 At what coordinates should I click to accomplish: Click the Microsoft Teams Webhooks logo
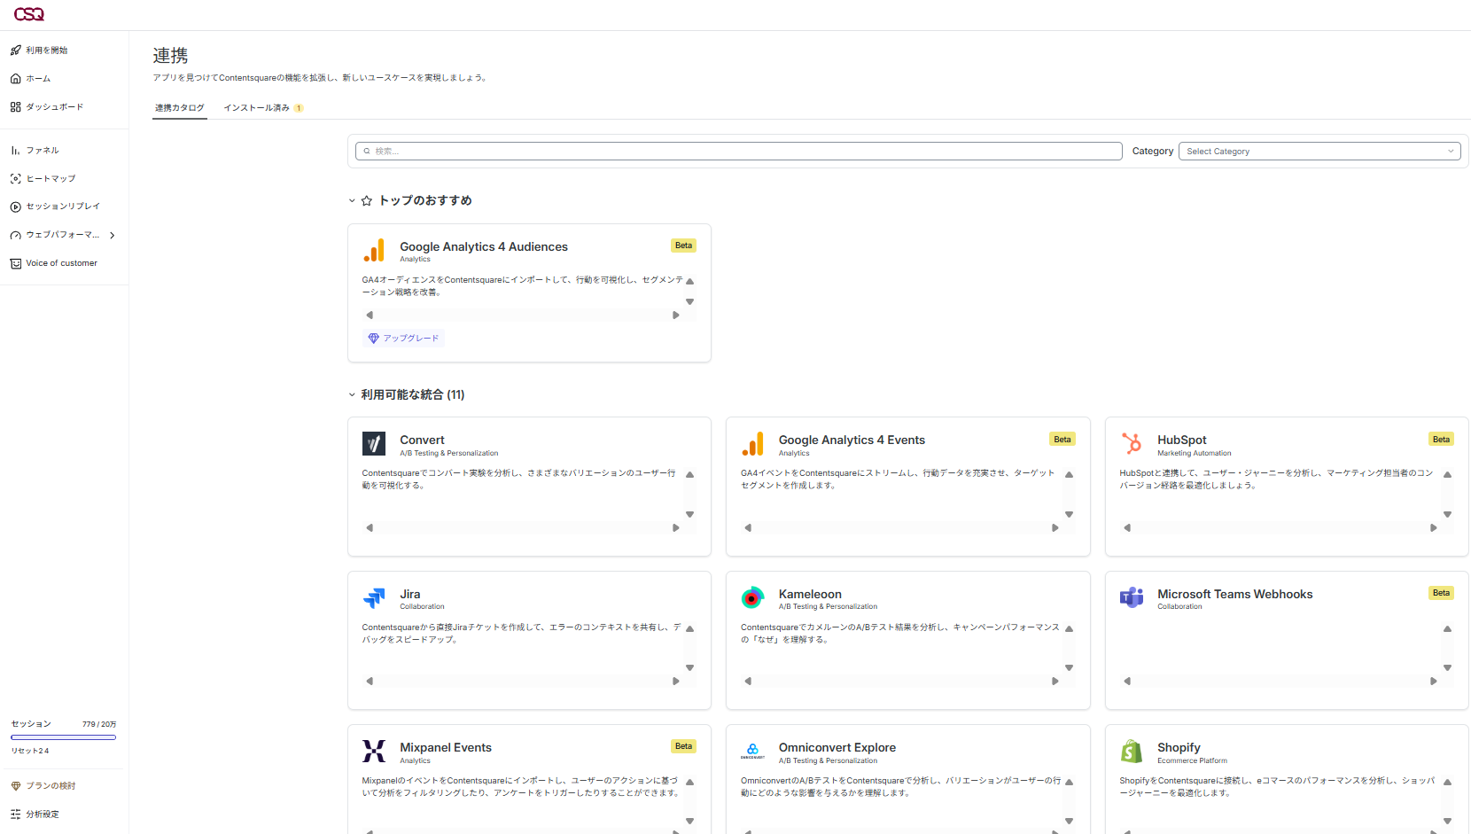point(1132,598)
